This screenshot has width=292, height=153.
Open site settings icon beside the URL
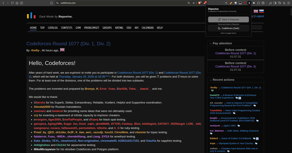click(x=57, y=3)
